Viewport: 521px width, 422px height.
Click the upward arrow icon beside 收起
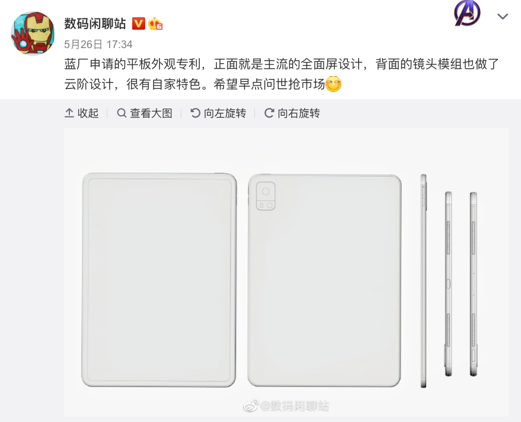(69, 113)
